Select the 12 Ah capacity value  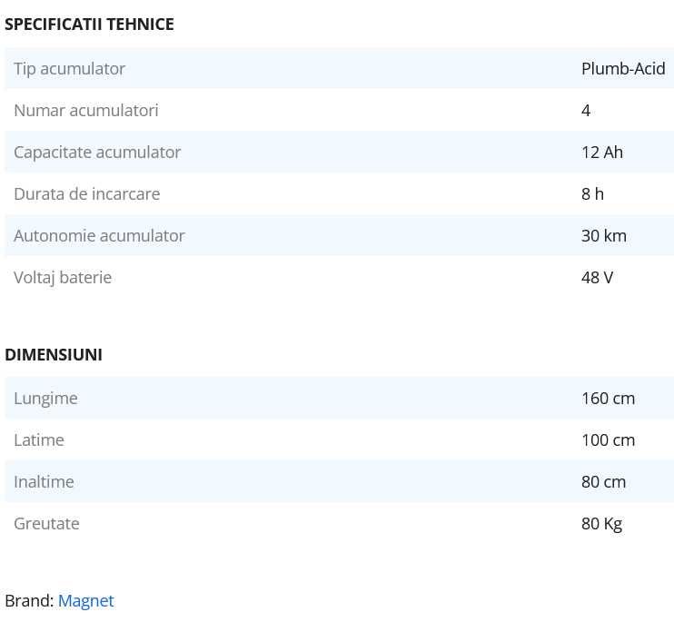[602, 153]
